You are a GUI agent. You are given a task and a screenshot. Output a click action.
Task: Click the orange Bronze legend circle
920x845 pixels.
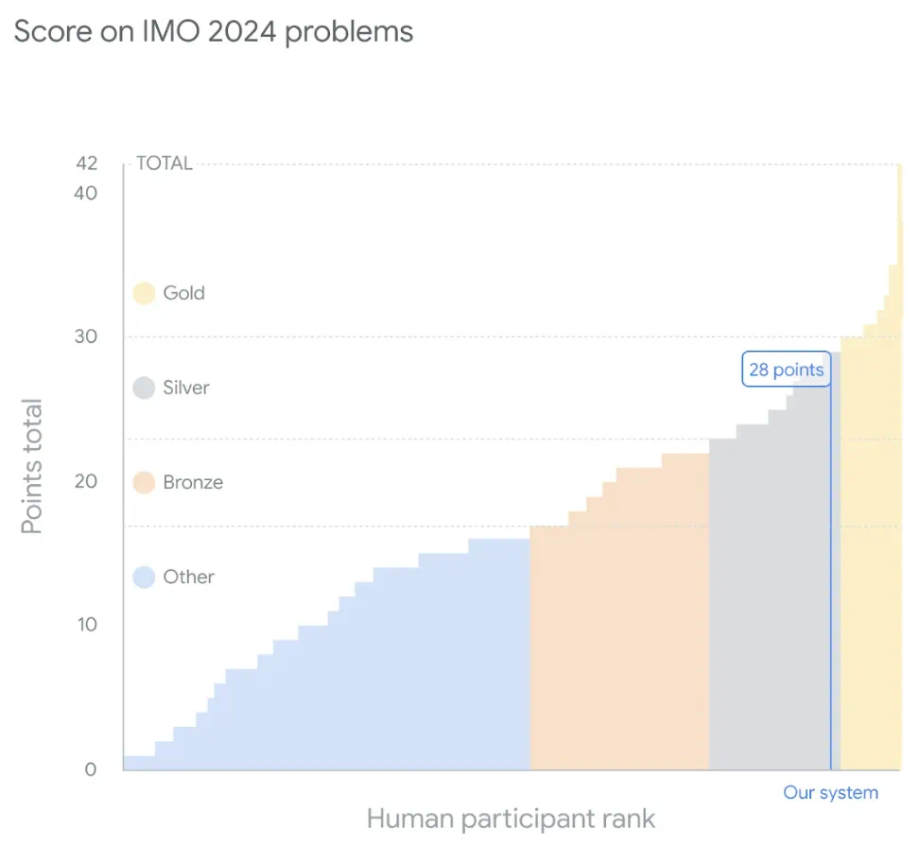coord(144,482)
